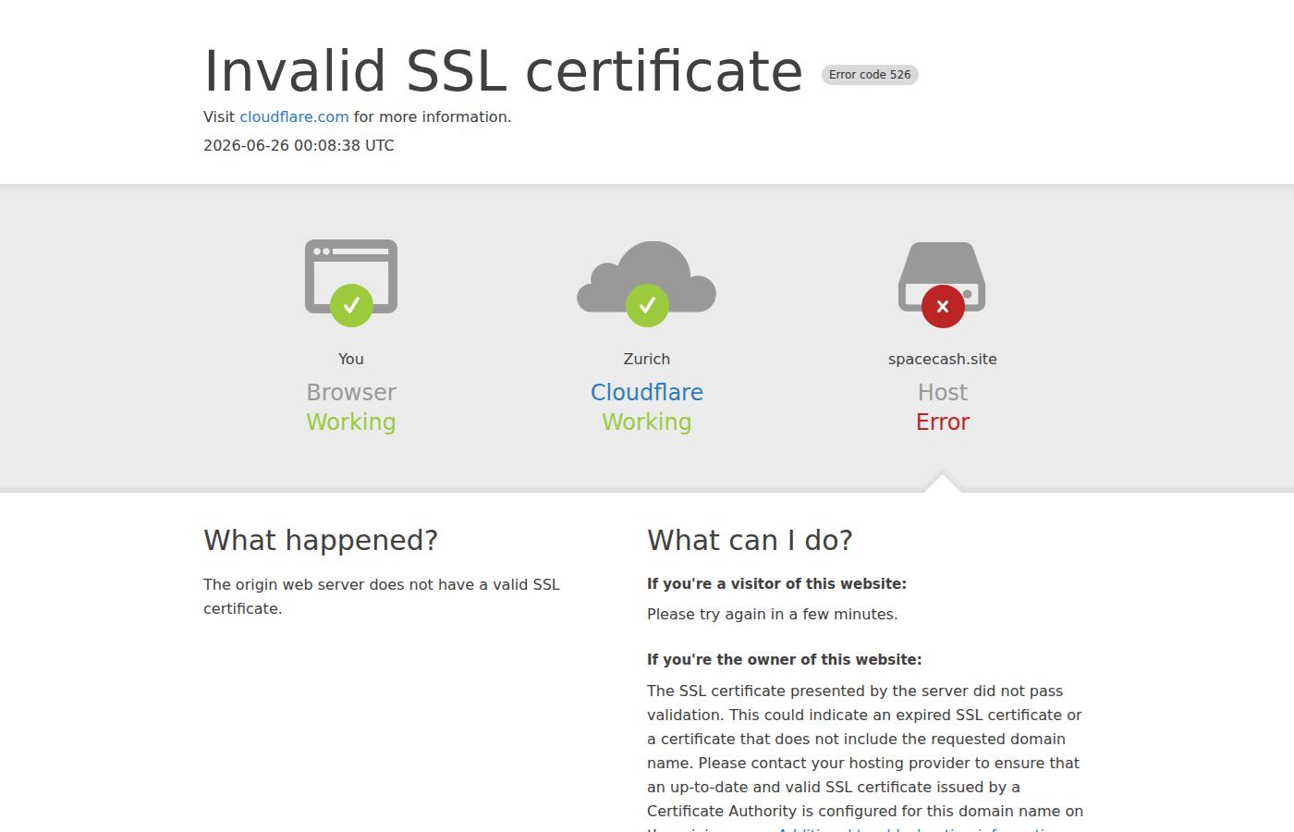The image size is (1294, 832).
Task: Click the spacecash.site host name
Action: point(943,359)
